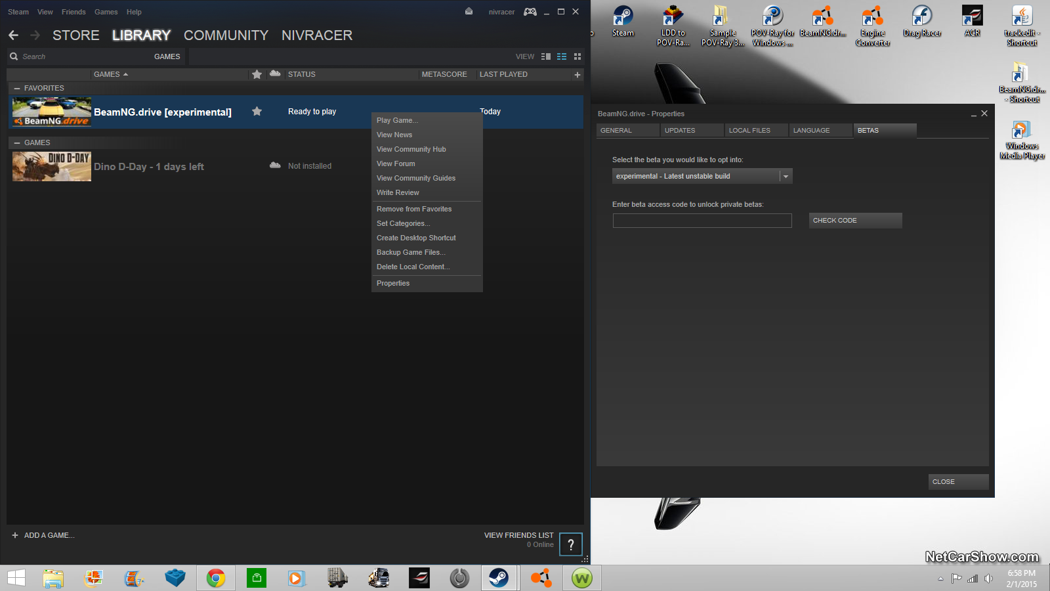Open the View menu

[45, 12]
